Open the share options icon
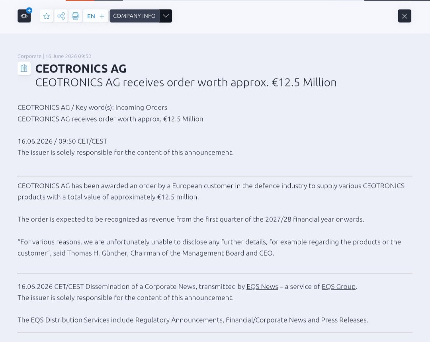 (61, 16)
